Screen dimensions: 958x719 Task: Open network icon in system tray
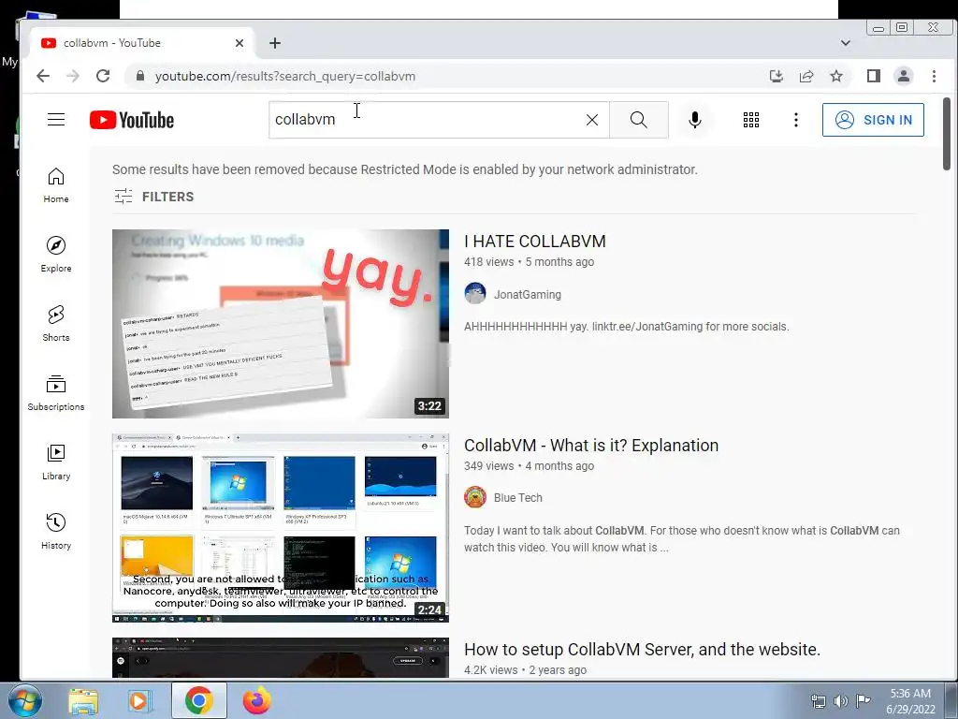click(818, 701)
